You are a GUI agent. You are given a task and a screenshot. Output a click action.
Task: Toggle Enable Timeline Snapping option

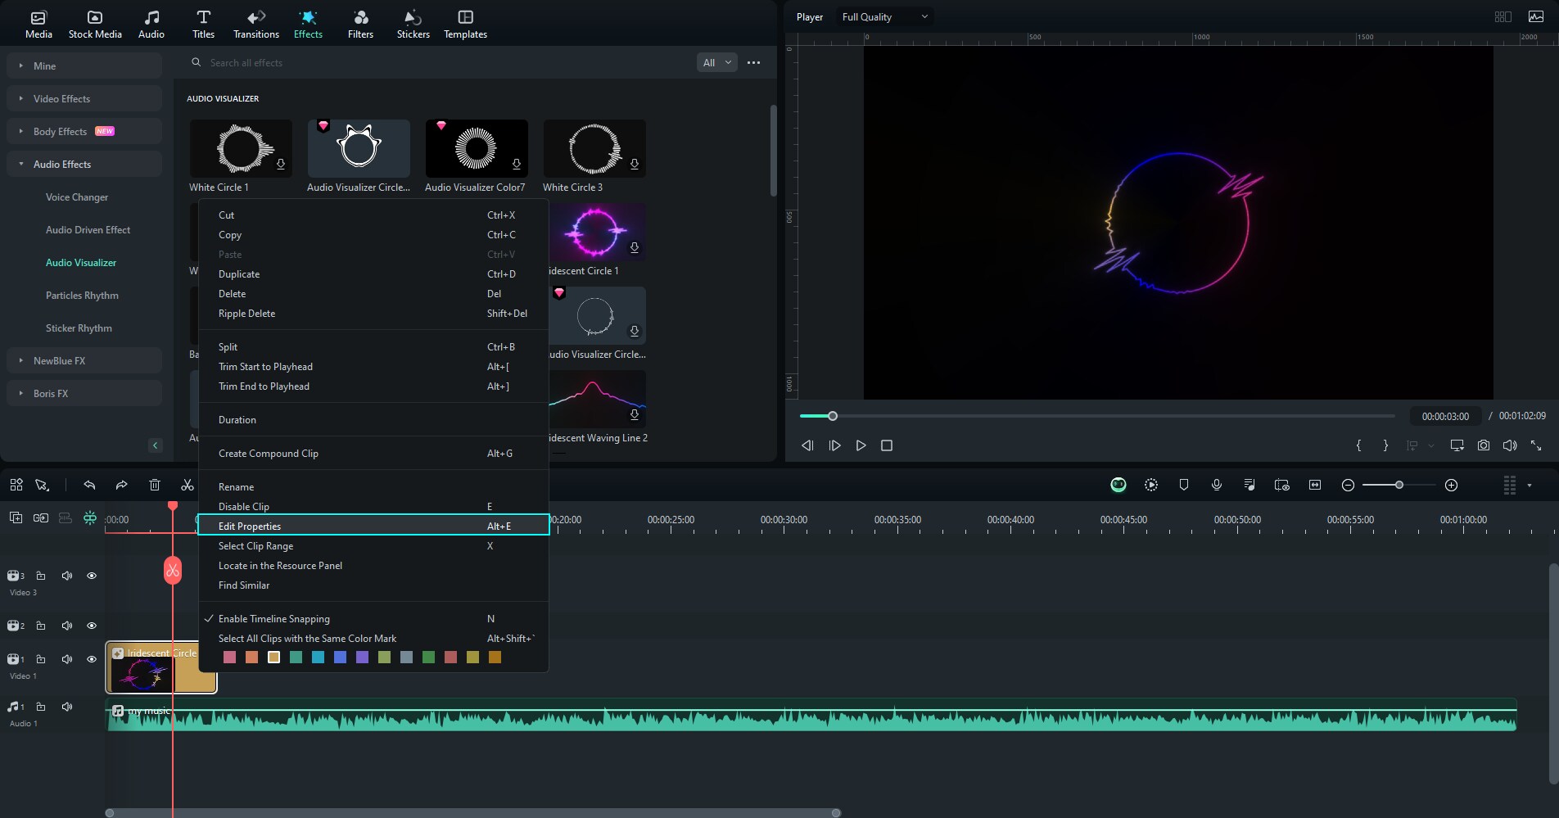tap(274, 619)
